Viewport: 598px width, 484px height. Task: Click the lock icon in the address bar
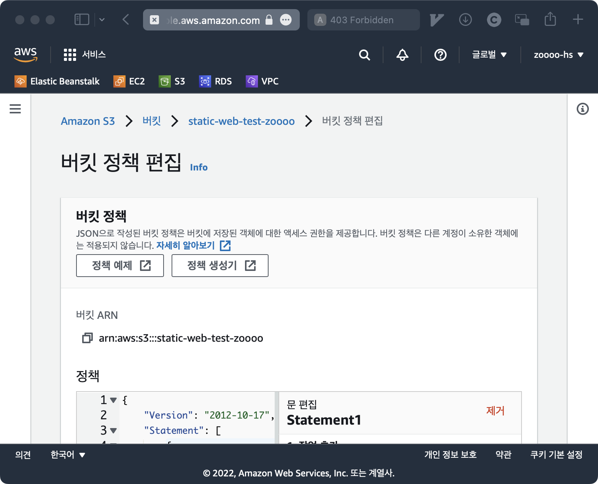[269, 20]
